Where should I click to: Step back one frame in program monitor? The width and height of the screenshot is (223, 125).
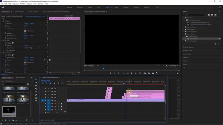(x=128, y=73)
